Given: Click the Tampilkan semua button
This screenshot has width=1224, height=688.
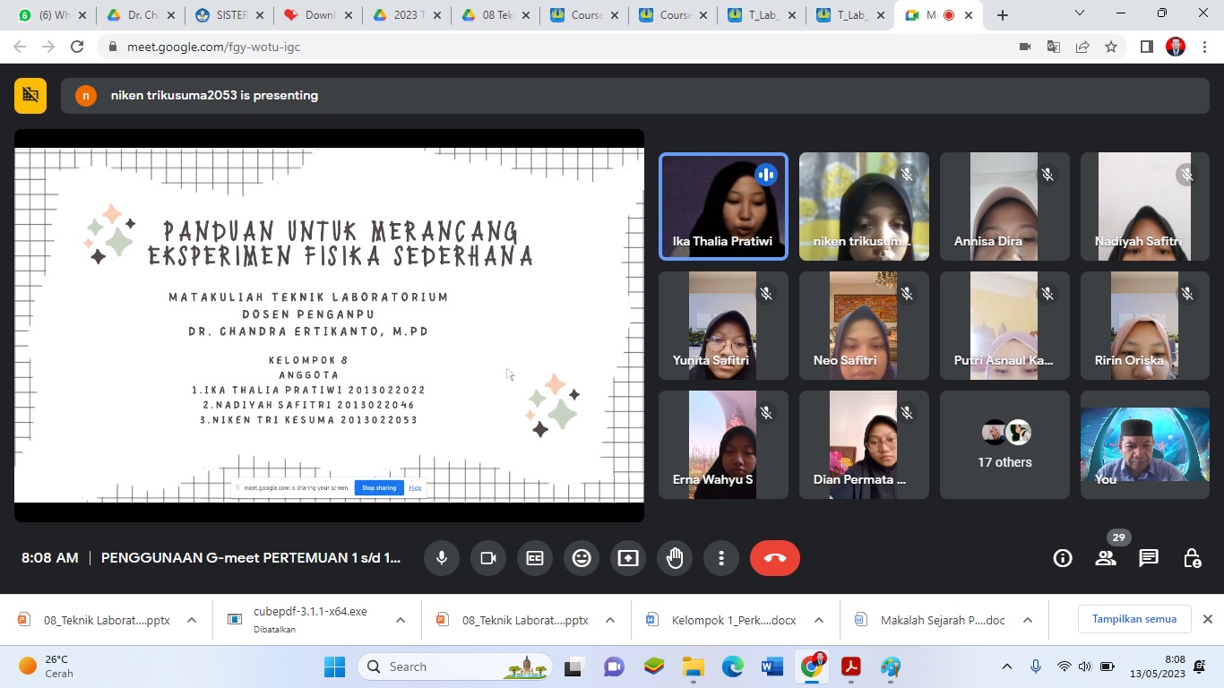Looking at the screenshot, I should pos(1133,619).
